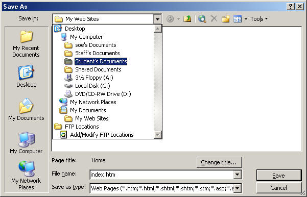Click the Help question mark button
This screenshot has height=197, width=307.
[x=291, y=7]
